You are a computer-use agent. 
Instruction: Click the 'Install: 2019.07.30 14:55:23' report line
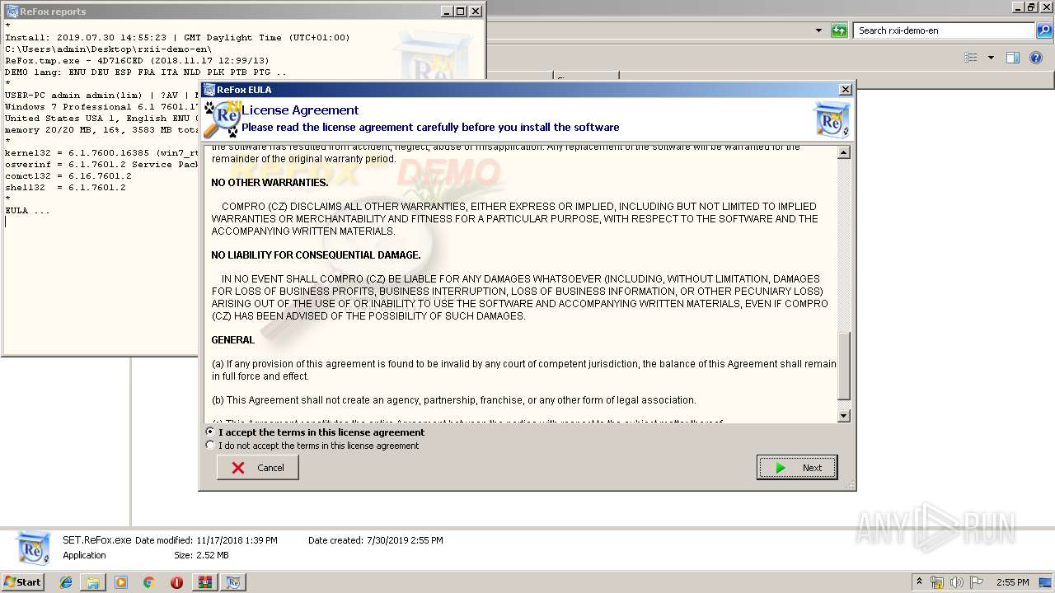pos(177,38)
